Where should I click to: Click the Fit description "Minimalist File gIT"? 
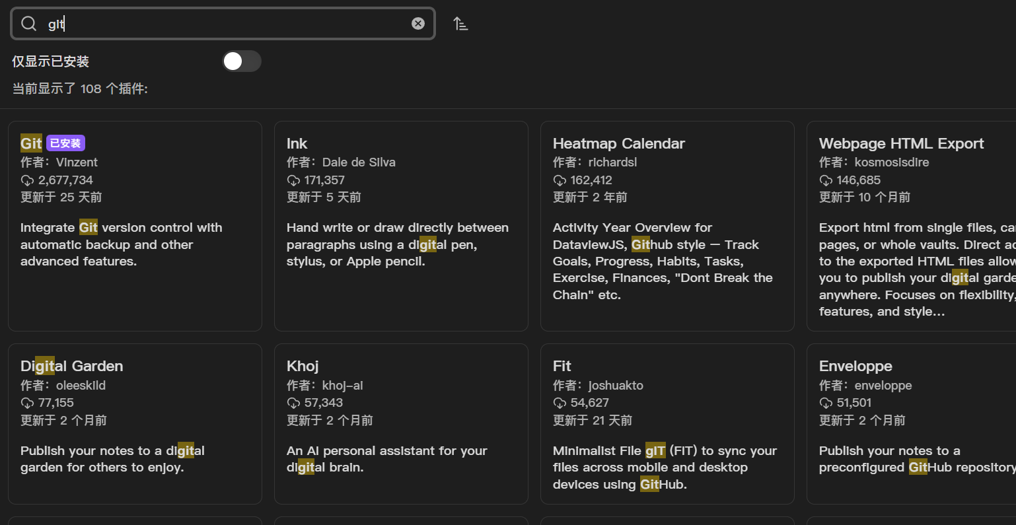[665, 468]
